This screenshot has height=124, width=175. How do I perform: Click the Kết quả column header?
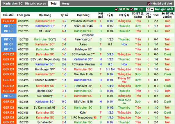(x=101, y=15)
